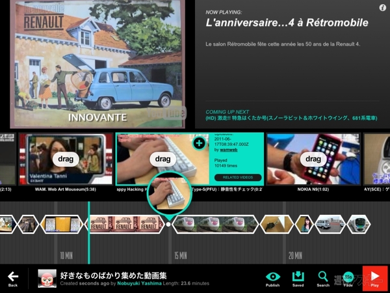The width and height of the screenshot is (390, 293).
Task: Click the 10 MIN timeline label
Action: (x=66, y=255)
